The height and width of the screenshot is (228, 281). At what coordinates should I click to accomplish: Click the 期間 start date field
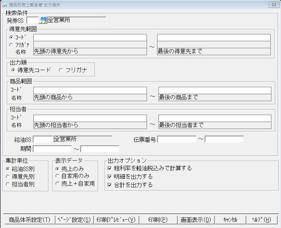[x=52, y=149]
